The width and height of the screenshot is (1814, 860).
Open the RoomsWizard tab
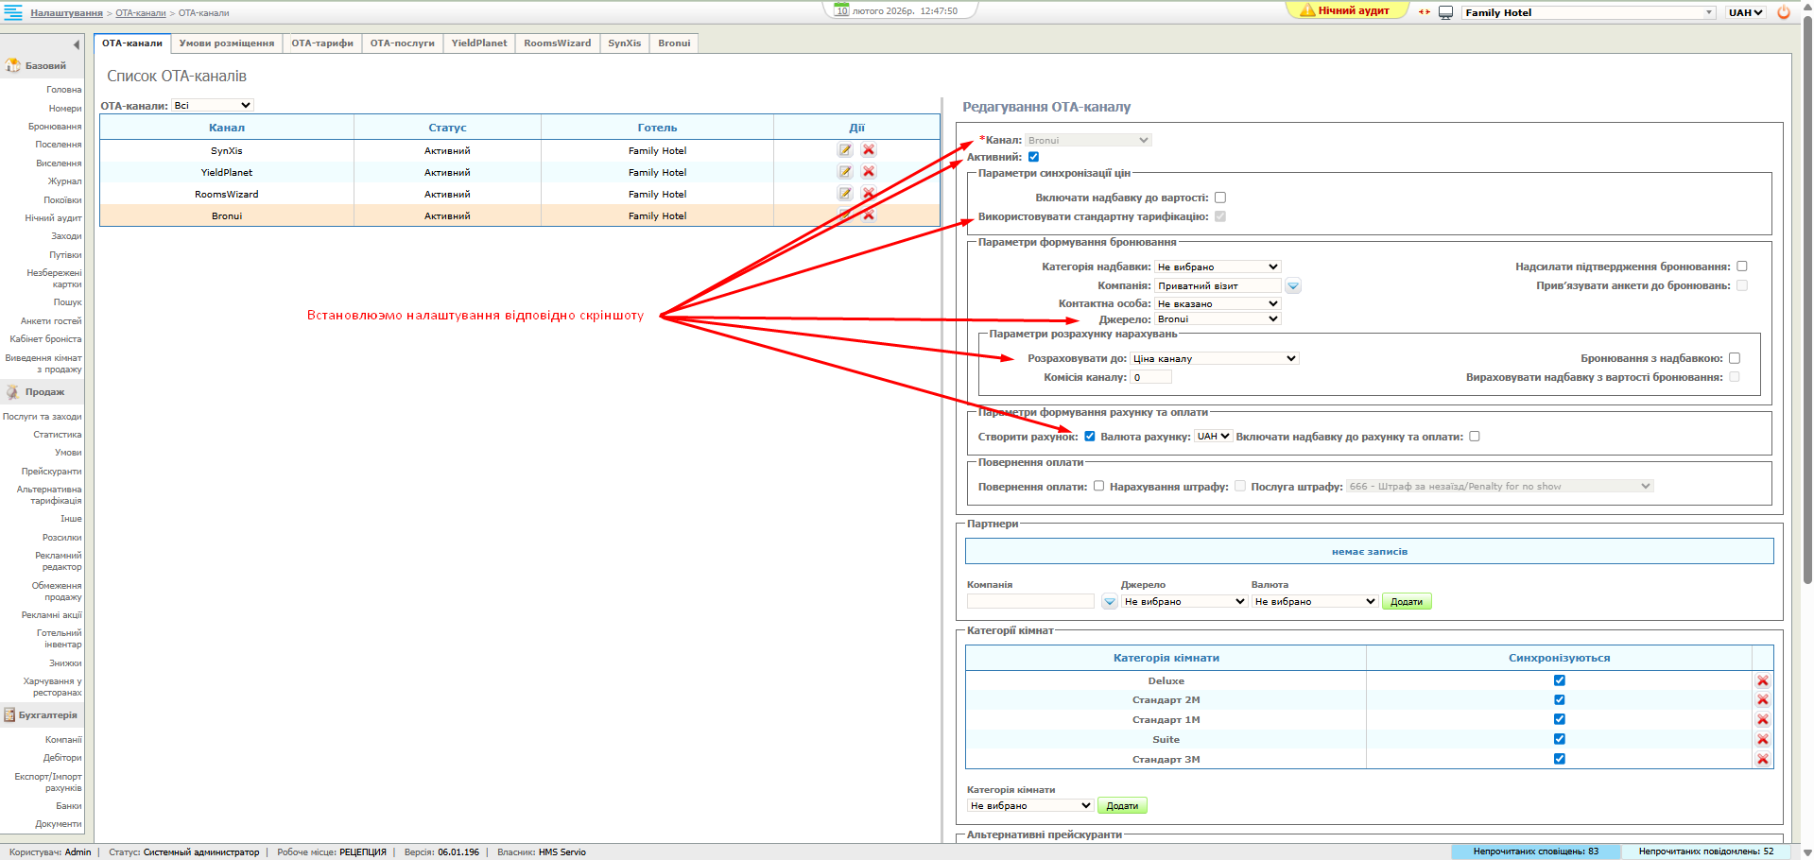(x=557, y=43)
